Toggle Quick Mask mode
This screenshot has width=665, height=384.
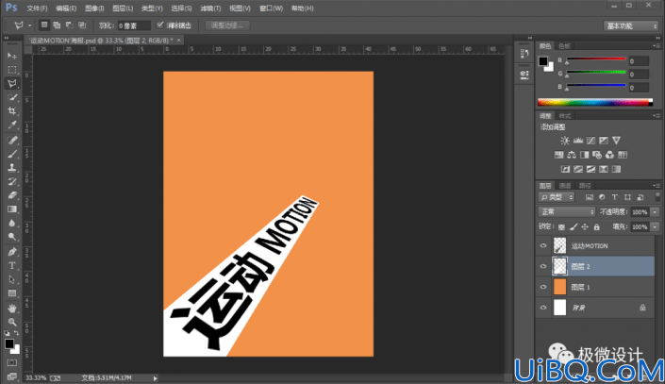click(x=12, y=363)
